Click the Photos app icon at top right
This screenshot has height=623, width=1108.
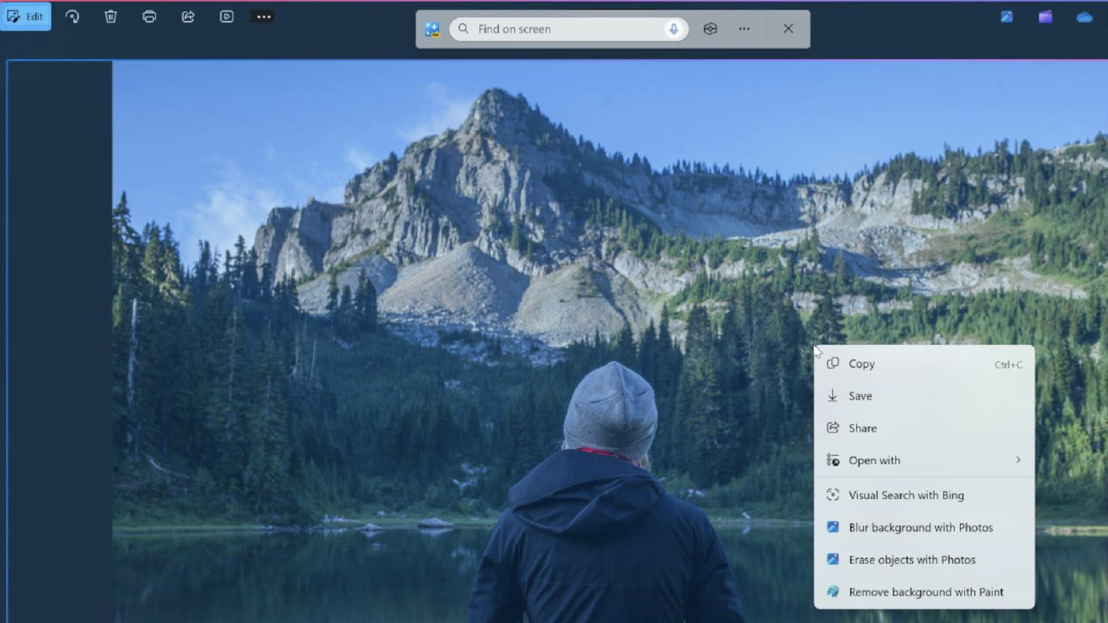click(x=1006, y=17)
